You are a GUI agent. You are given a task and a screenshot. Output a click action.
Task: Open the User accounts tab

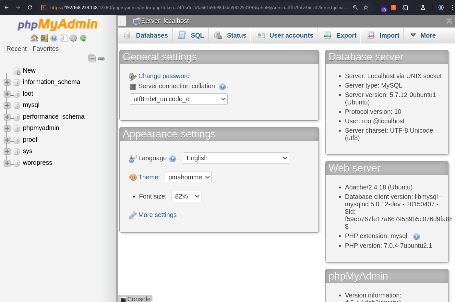285,35
